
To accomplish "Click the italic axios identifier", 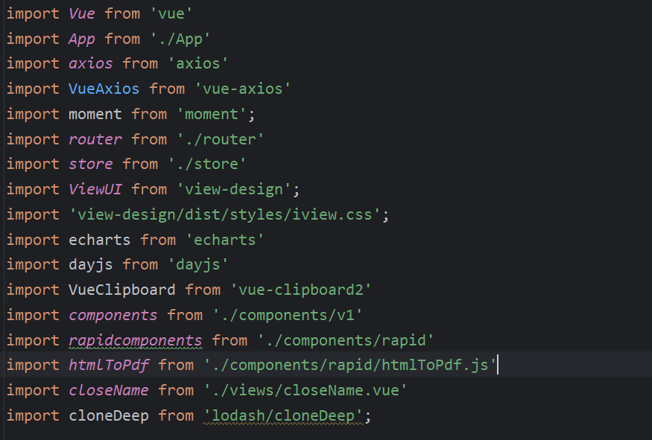I will click(x=91, y=63).
